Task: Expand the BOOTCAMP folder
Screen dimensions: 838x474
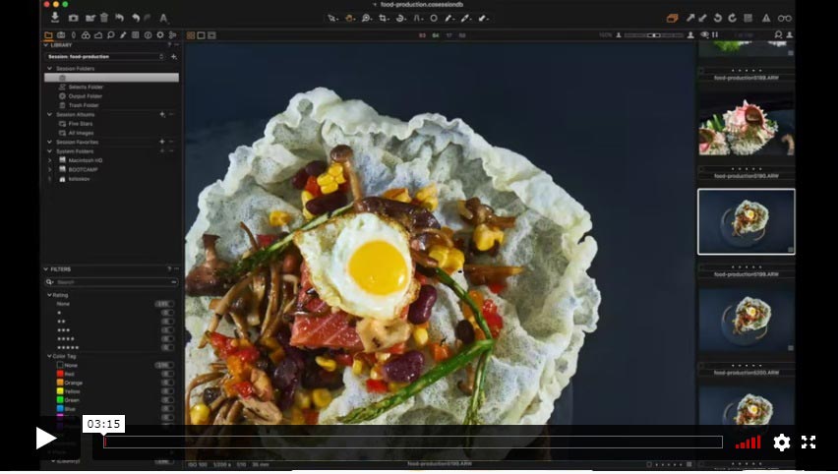Action: pos(50,169)
